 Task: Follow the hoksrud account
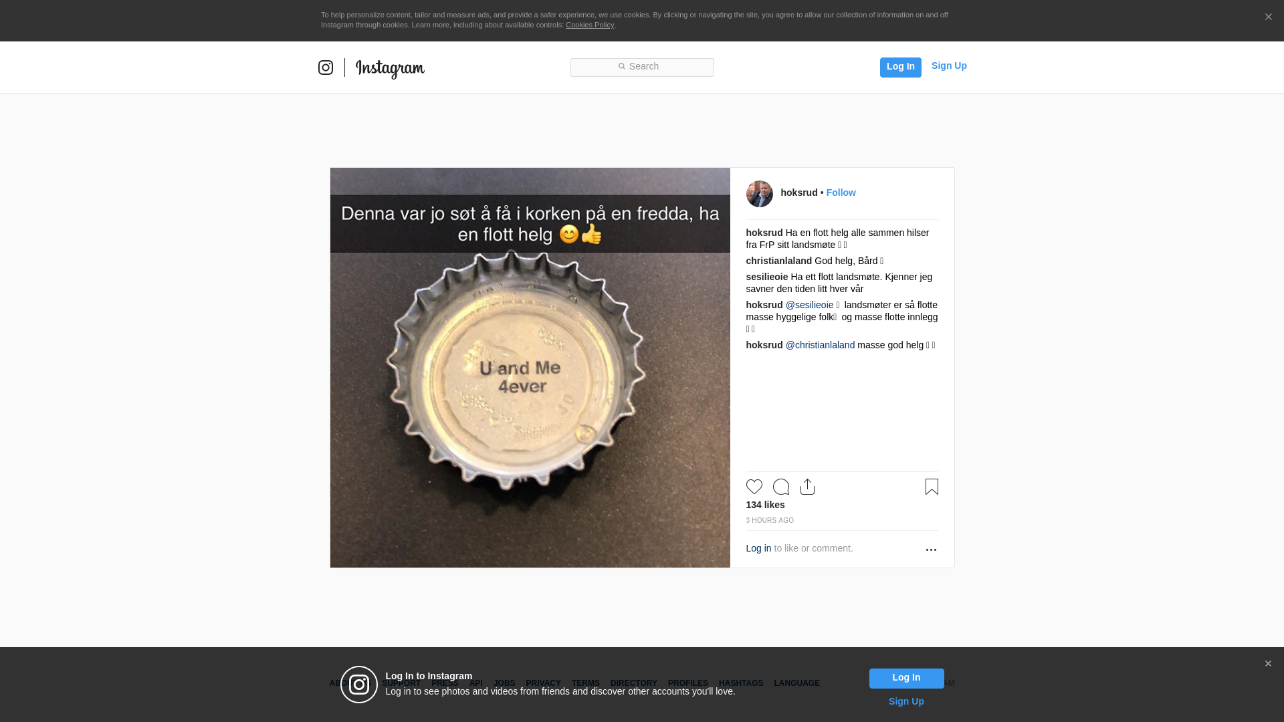841,193
